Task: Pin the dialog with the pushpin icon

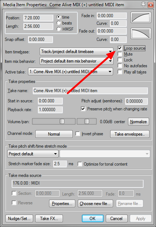Action: [x=143, y=5]
